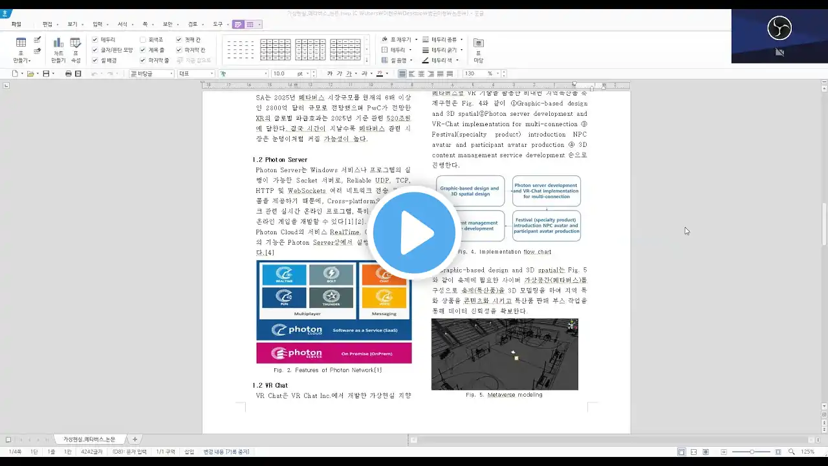Open font color dropdown arrow
This screenshot has height=466, width=828.
387,74
